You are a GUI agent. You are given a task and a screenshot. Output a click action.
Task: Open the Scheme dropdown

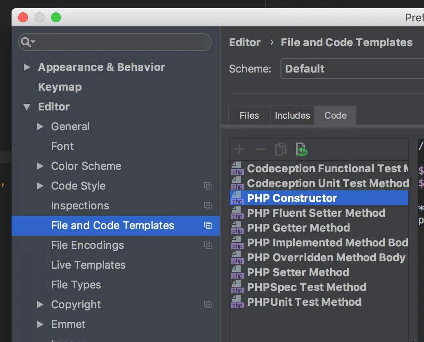pos(352,69)
